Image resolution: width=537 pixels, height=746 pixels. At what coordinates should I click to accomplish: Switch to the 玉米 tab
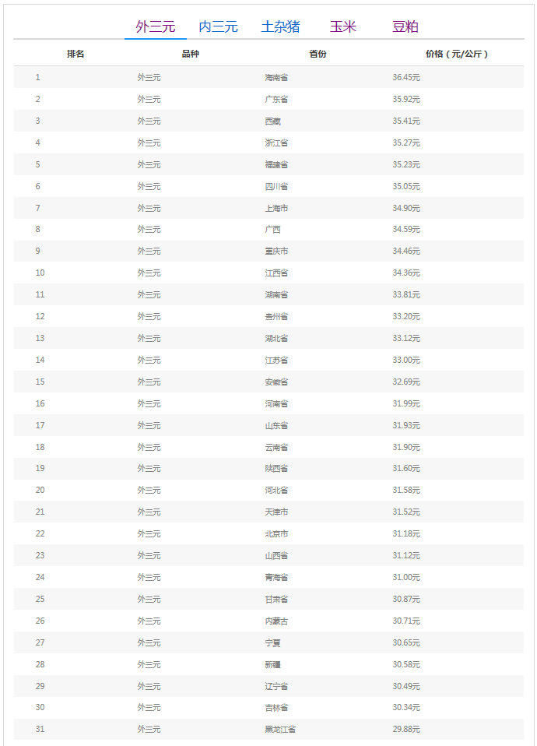click(342, 27)
